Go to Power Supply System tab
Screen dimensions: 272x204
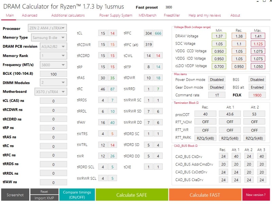[x=116, y=15]
